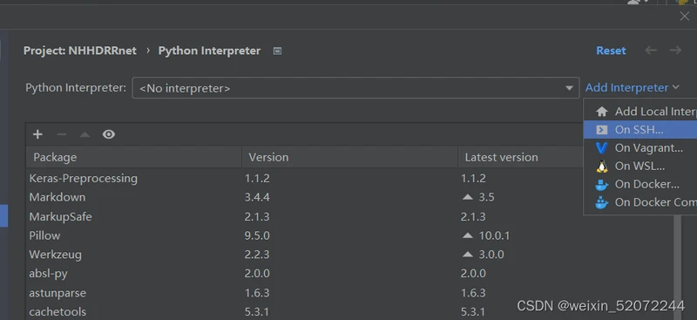Click astunparse version 1.6.3 cell
Screen dimensions: 697x320
pyautogui.click(x=257, y=293)
